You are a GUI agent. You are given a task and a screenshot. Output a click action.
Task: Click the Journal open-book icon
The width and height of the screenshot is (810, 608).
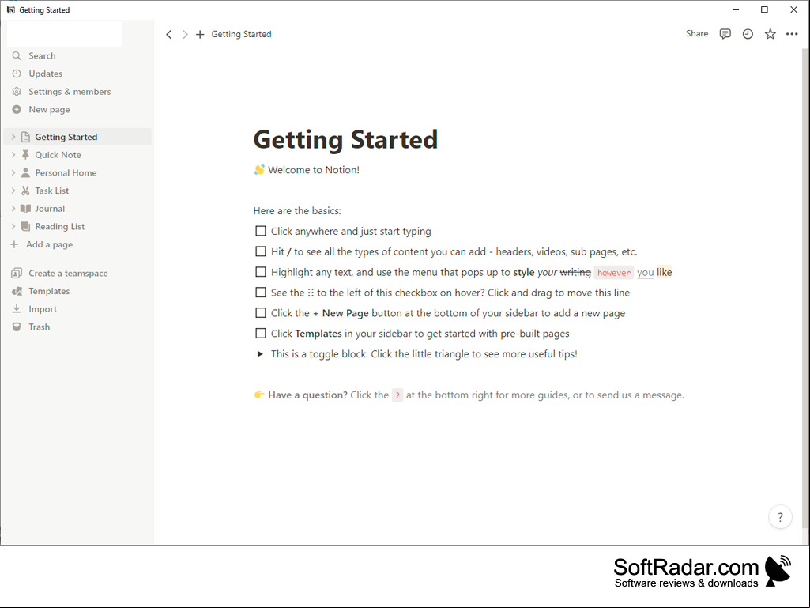pyautogui.click(x=25, y=209)
